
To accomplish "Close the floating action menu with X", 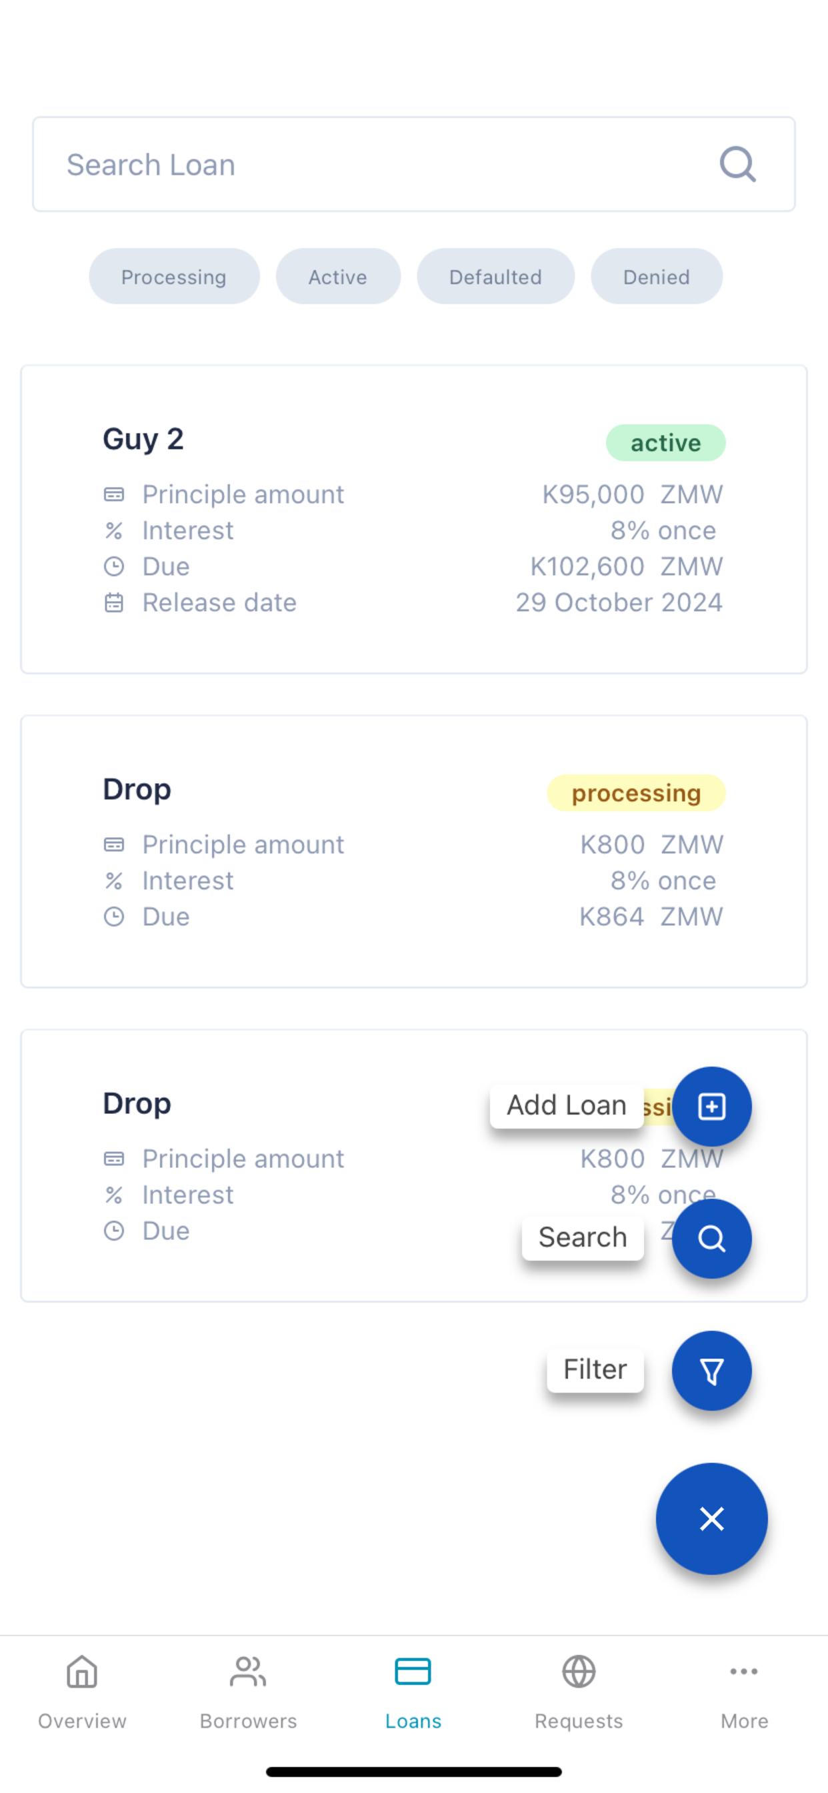I will point(711,1519).
